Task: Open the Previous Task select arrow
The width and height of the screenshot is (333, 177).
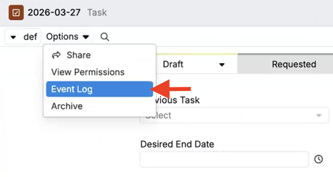Action: coord(319,116)
